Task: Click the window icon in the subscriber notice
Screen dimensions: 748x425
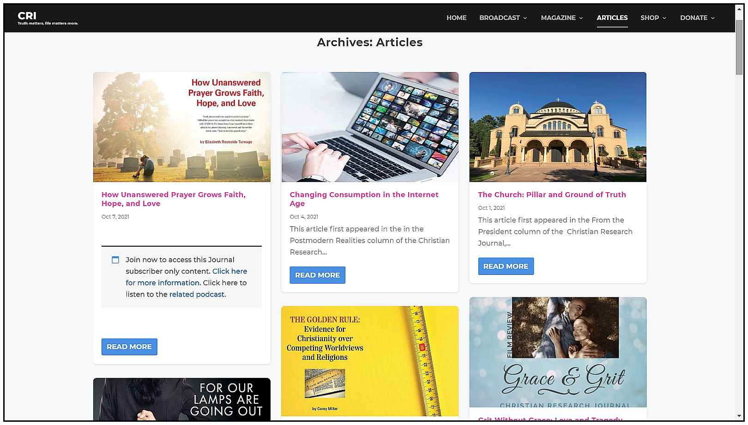Action: (x=115, y=260)
